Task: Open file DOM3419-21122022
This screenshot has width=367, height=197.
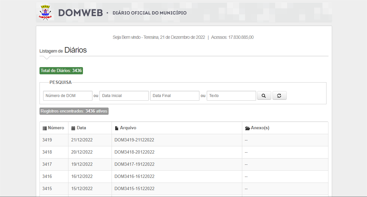Action: click(134, 140)
